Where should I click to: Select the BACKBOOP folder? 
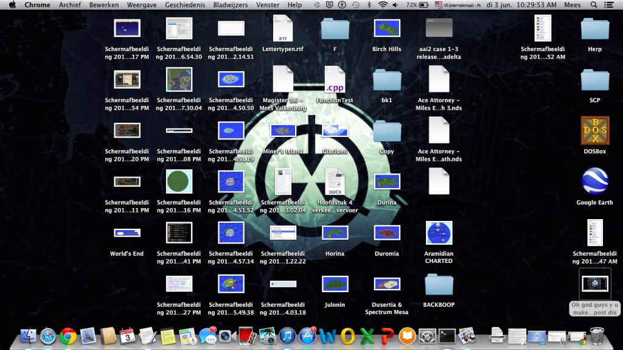[x=439, y=284]
